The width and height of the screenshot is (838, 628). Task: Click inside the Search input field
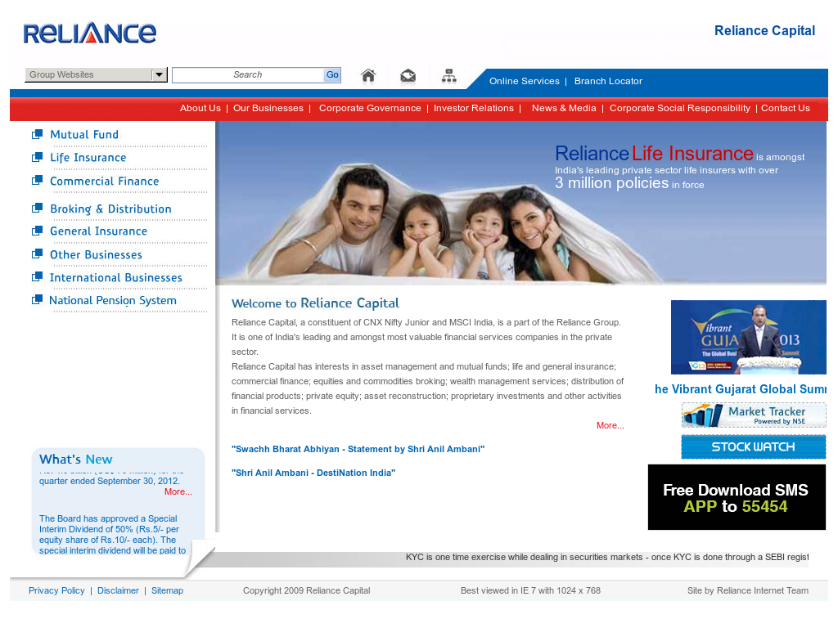click(246, 74)
